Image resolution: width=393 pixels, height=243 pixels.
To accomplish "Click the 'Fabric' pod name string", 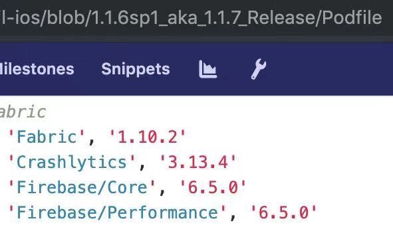I will click(47, 137).
